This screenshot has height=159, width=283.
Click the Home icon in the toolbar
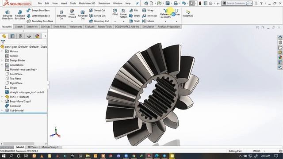point(146,3)
